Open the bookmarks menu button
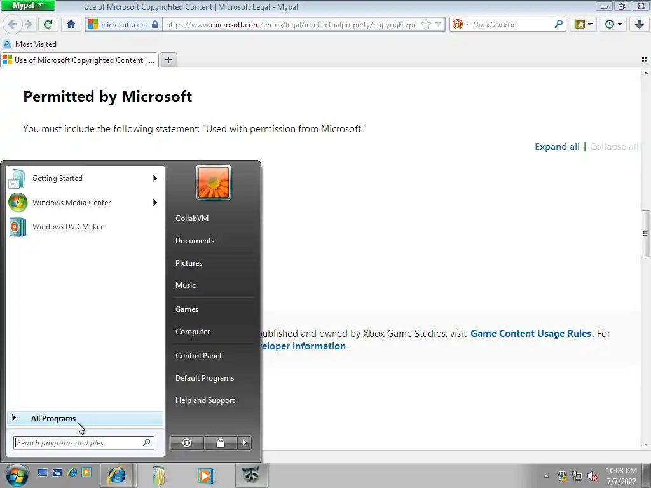Image resolution: width=651 pixels, height=488 pixels. (583, 25)
